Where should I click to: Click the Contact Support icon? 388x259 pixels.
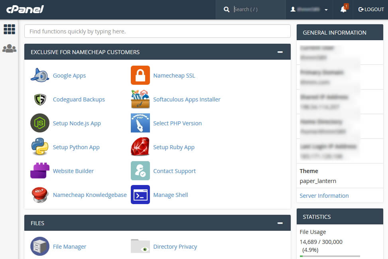[140, 171]
